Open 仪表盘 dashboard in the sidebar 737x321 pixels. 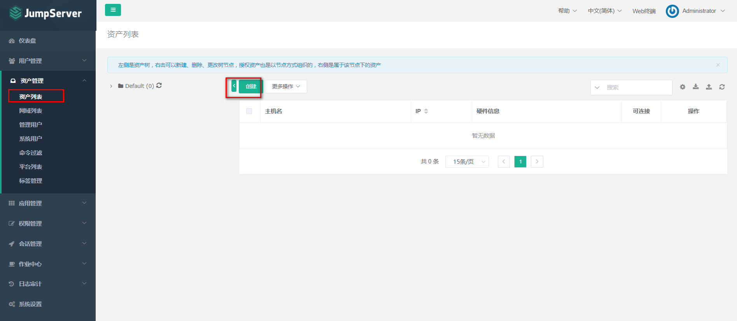click(x=48, y=41)
